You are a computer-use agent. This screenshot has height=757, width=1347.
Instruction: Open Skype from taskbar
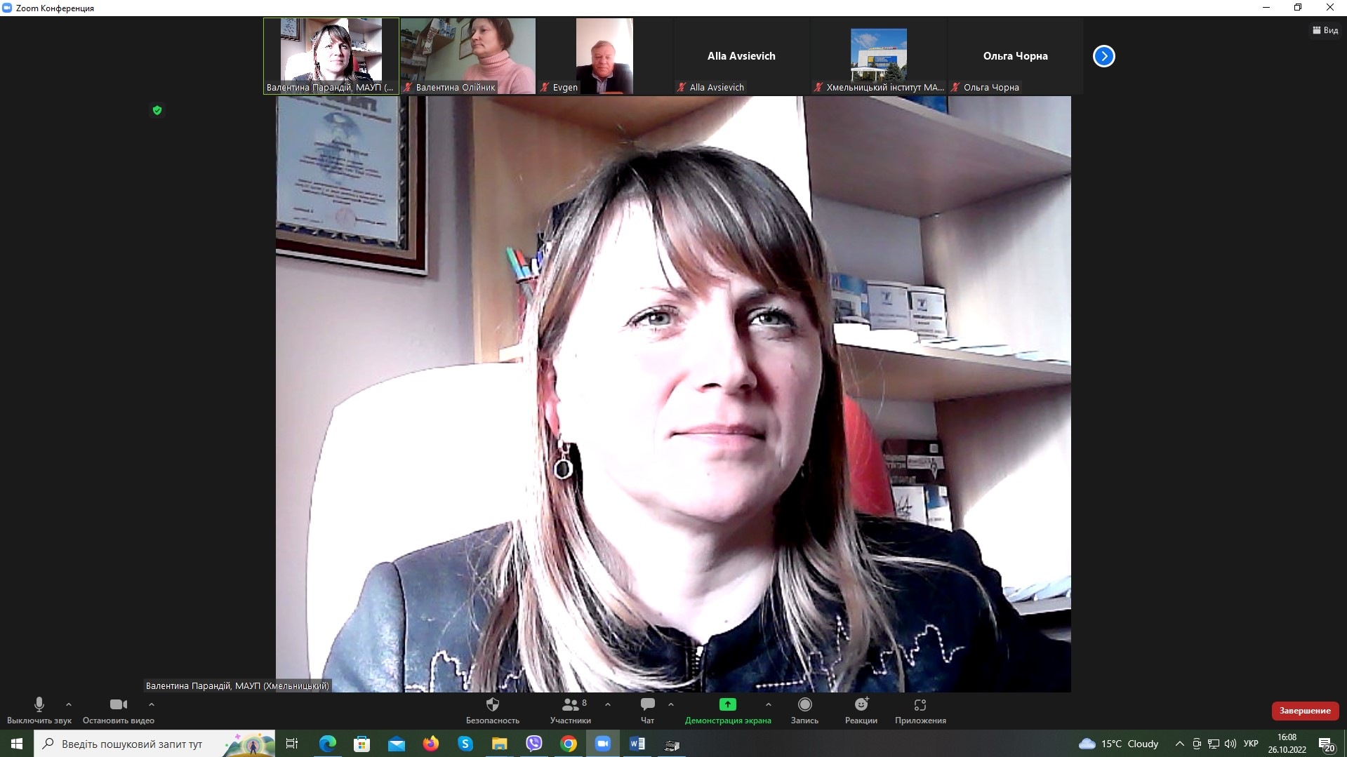[465, 744]
